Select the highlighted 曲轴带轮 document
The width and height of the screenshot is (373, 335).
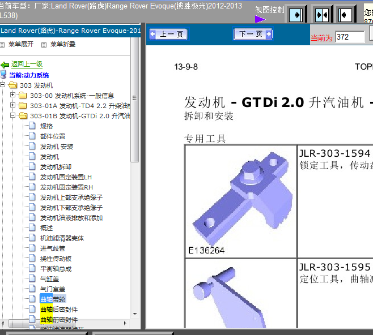click(x=53, y=299)
